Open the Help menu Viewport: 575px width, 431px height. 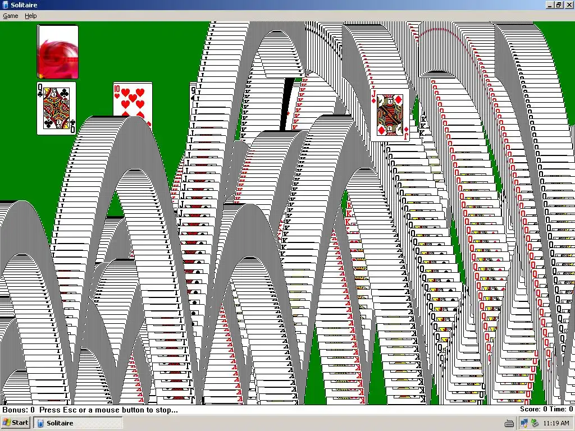point(31,16)
